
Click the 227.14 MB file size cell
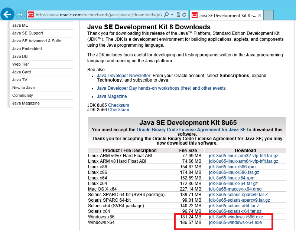coord(191,189)
